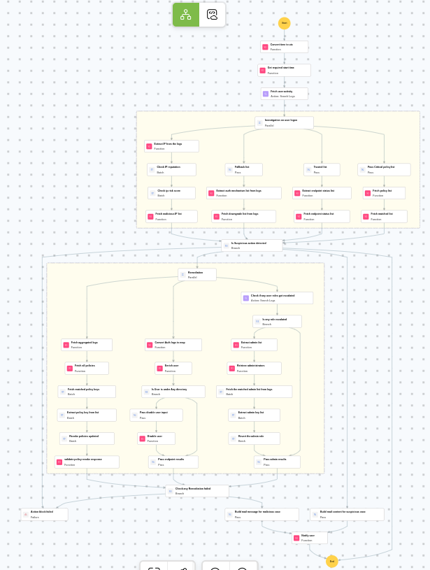Select the Fetch downgrade list from logs node
The image size is (430, 570).
pyautogui.click(x=244, y=216)
